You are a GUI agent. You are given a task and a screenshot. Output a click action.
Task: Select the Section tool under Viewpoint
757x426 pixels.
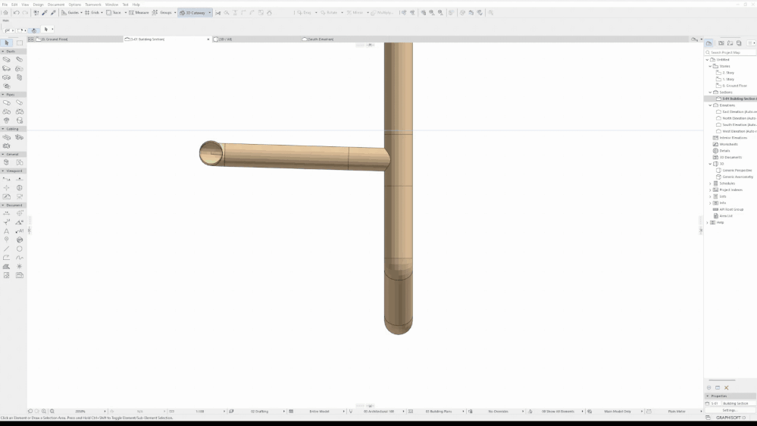tap(7, 179)
